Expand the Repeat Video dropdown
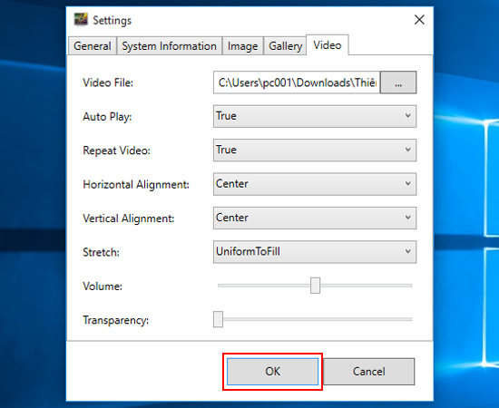499x408 pixels. [315, 151]
